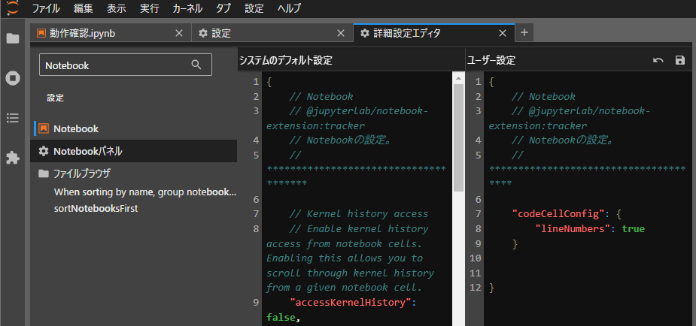Image resolution: width=696 pixels, height=326 pixels.
Task: Click the ユーザー設定 header
Action: tap(491, 60)
